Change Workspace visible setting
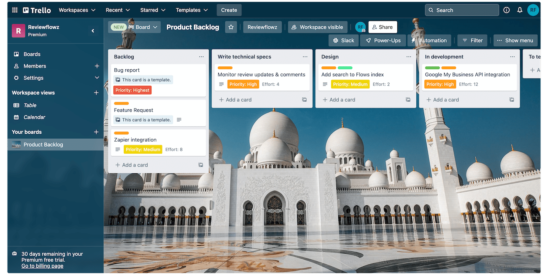The height and width of the screenshot is (275, 548). (318, 27)
